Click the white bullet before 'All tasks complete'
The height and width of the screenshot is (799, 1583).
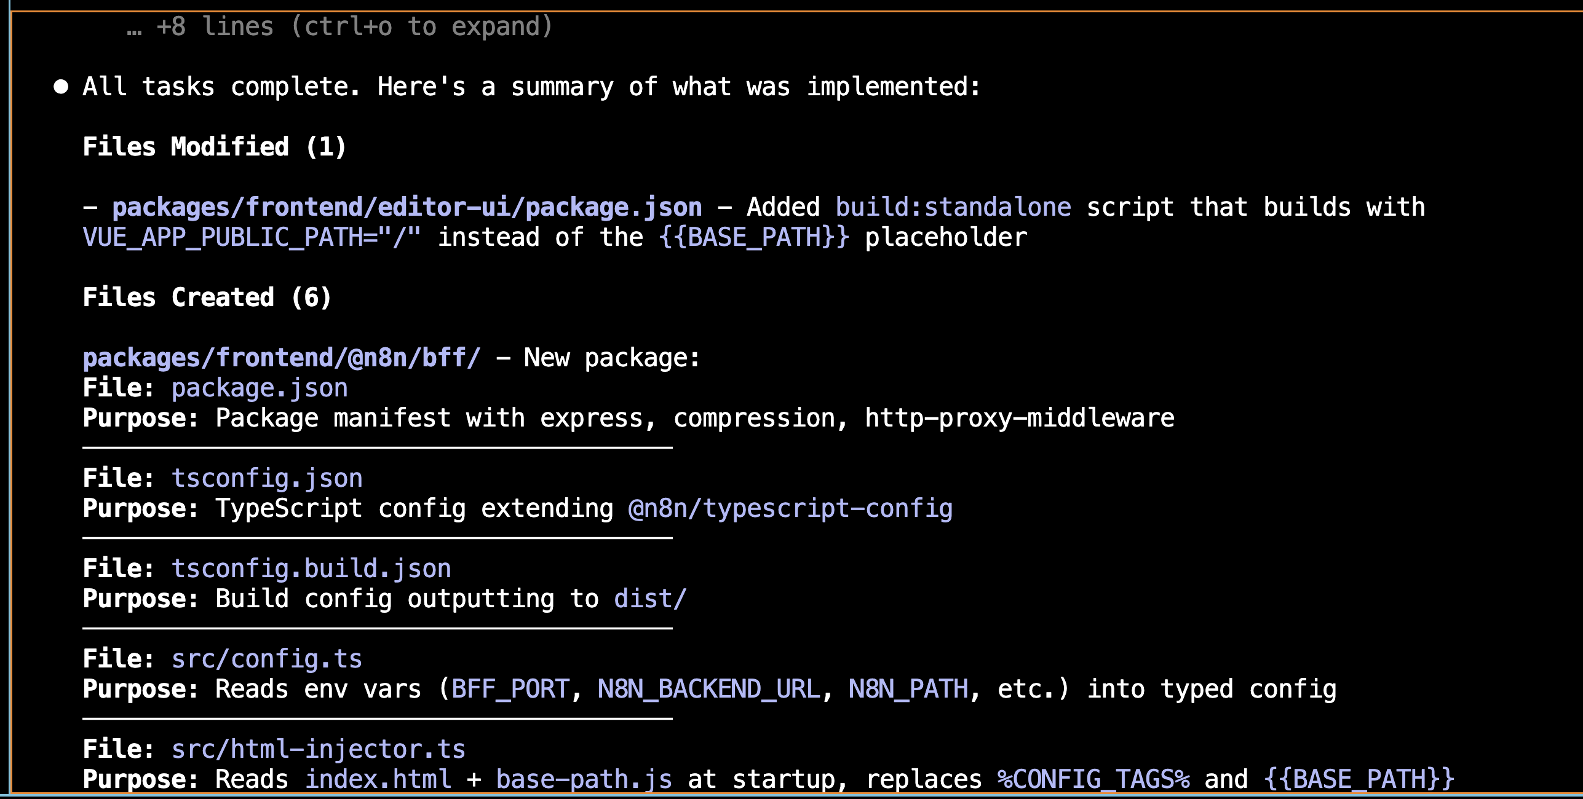pos(61,87)
